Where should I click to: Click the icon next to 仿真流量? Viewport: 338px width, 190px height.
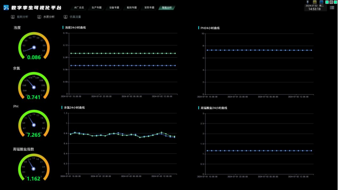(x=66, y=17)
